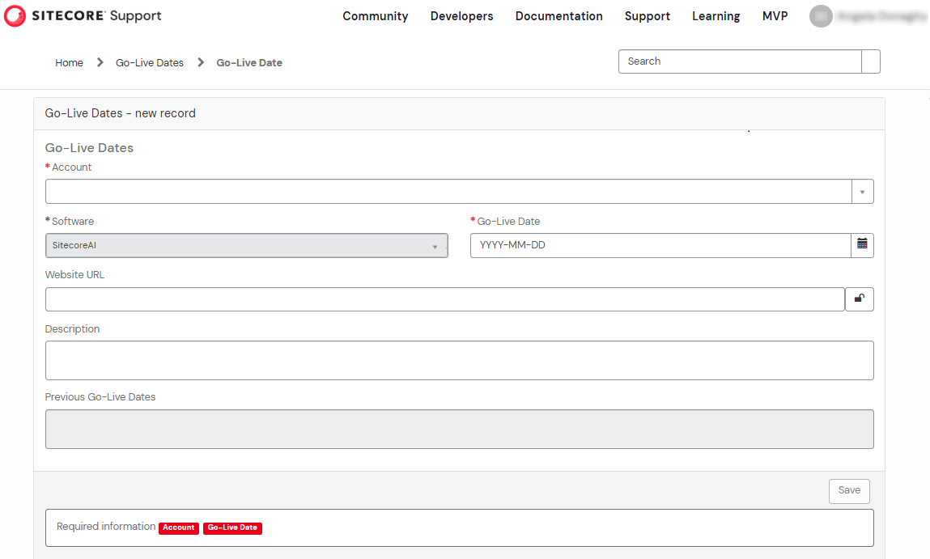Expand the Account dropdown arrow
This screenshot has width=930, height=559.
click(x=862, y=192)
